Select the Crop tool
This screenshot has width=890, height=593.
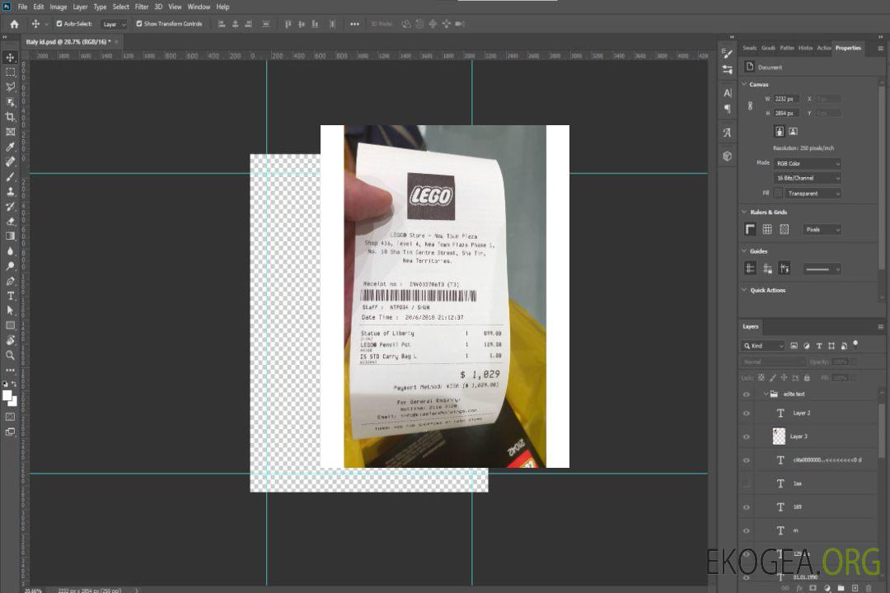point(10,117)
